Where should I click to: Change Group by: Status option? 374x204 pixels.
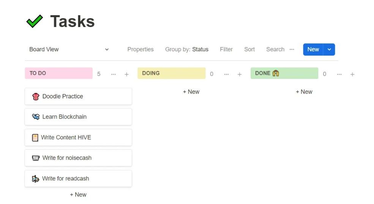point(187,49)
